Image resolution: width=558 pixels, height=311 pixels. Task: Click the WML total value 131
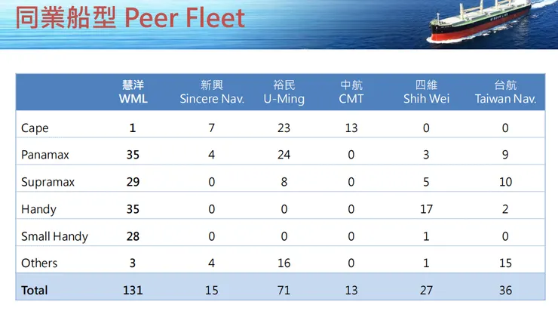[x=133, y=290]
